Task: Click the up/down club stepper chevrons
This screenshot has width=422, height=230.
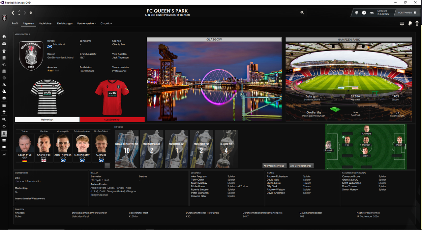Action: click(19, 13)
